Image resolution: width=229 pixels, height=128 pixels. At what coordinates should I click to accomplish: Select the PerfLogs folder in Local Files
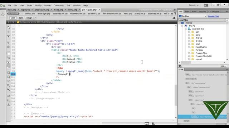point(199,50)
